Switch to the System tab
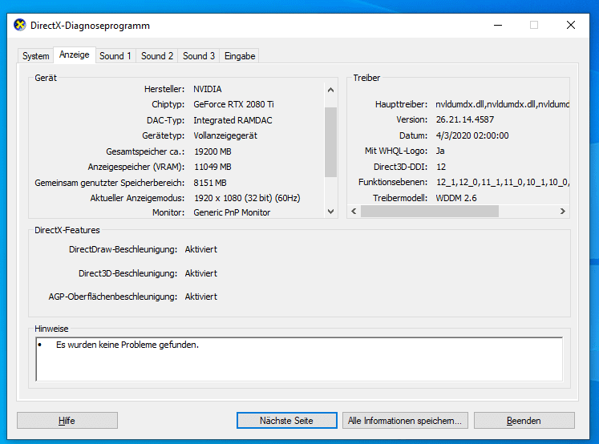This screenshot has width=599, height=444. [x=36, y=56]
